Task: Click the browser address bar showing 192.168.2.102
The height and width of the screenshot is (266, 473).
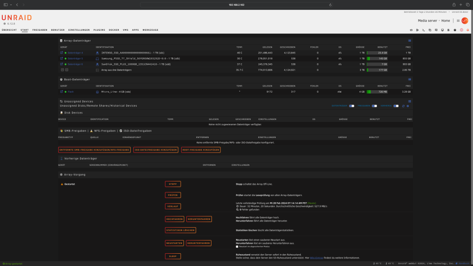Action: coord(236,5)
